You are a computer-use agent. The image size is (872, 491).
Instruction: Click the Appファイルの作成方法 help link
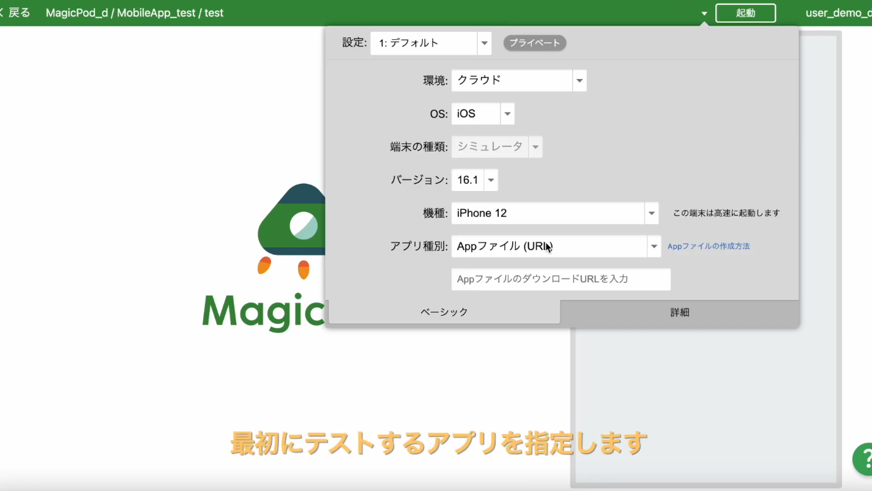pyautogui.click(x=709, y=246)
